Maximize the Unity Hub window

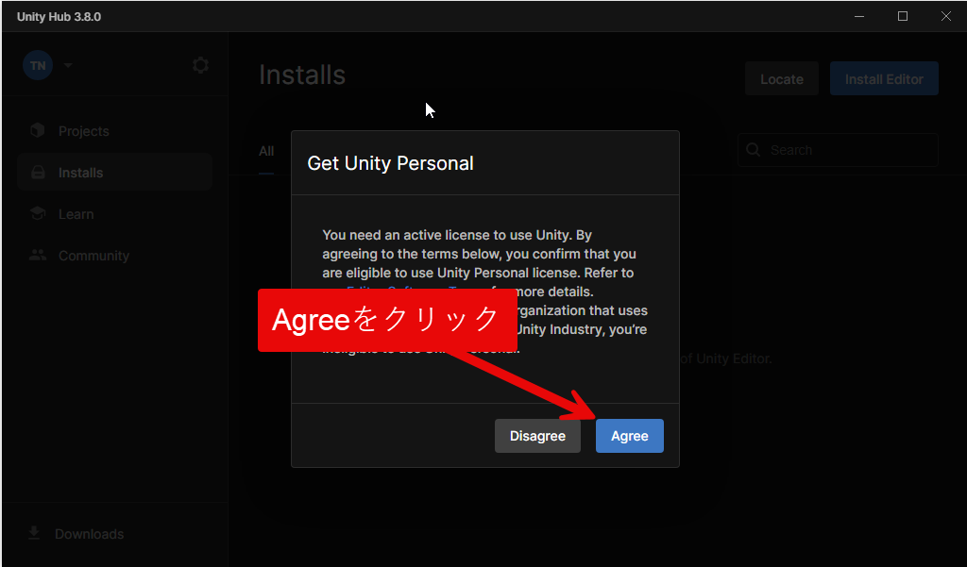coord(902,17)
